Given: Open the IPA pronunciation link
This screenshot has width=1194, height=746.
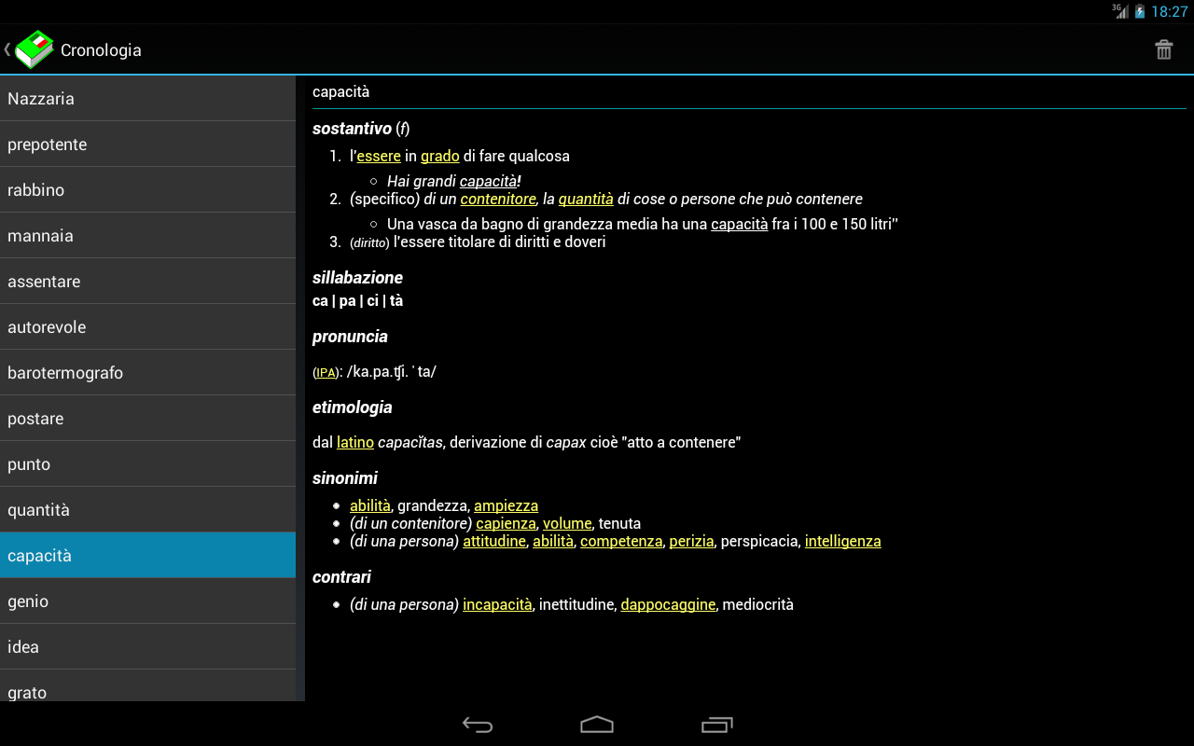Looking at the screenshot, I should coord(325,371).
